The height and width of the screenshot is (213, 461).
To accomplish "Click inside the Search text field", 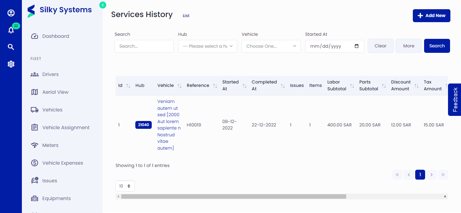I will (x=144, y=46).
